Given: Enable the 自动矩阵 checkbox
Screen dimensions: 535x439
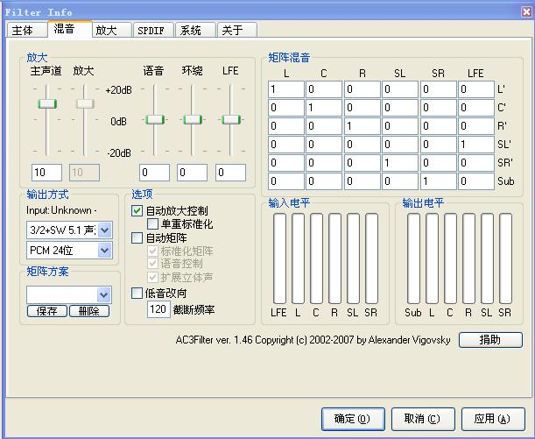Looking at the screenshot, I should point(137,237).
